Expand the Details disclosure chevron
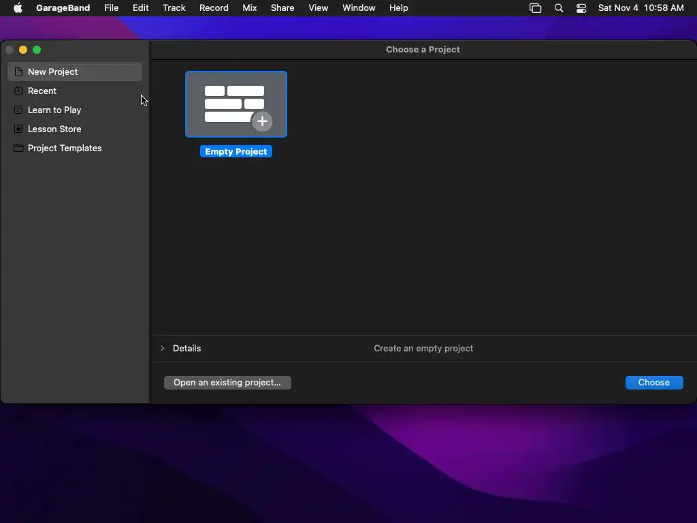697x523 pixels. [162, 348]
